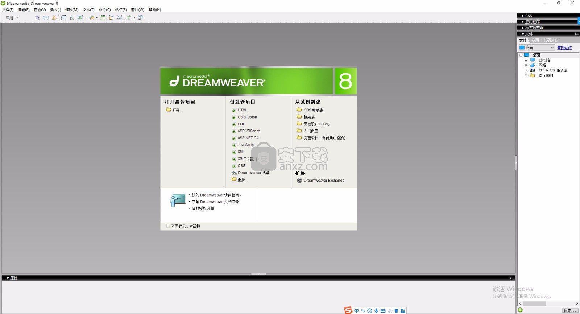580x314 pixels.
Task: Click the HTML new document icon
Action: [x=234, y=110]
